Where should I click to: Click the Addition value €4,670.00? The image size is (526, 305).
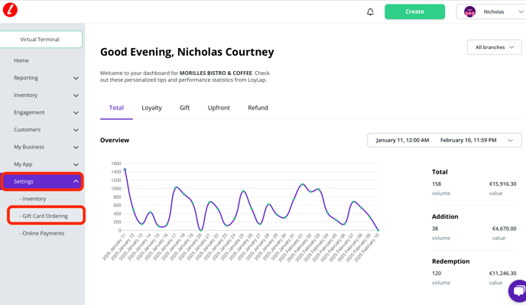[504, 229]
